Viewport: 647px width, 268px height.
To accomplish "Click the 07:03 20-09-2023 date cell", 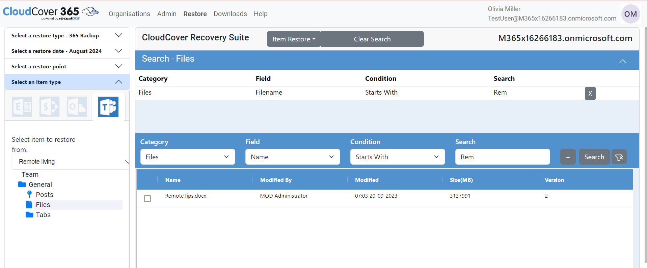I will 376,196.
